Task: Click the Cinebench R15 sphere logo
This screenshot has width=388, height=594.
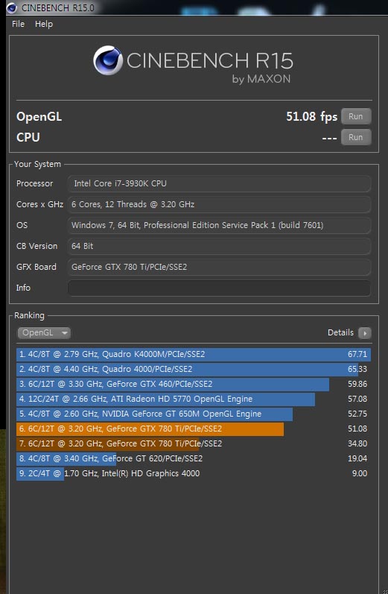Action: tap(108, 60)
